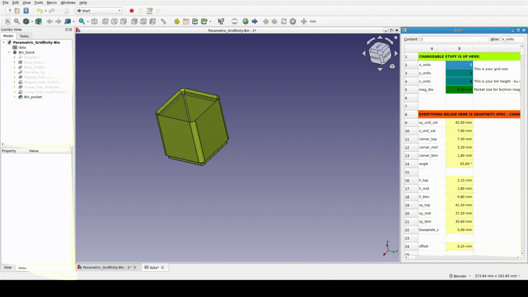Select the Measure distance ruler icon
The image size is (528, 297).
pos(163,21)
